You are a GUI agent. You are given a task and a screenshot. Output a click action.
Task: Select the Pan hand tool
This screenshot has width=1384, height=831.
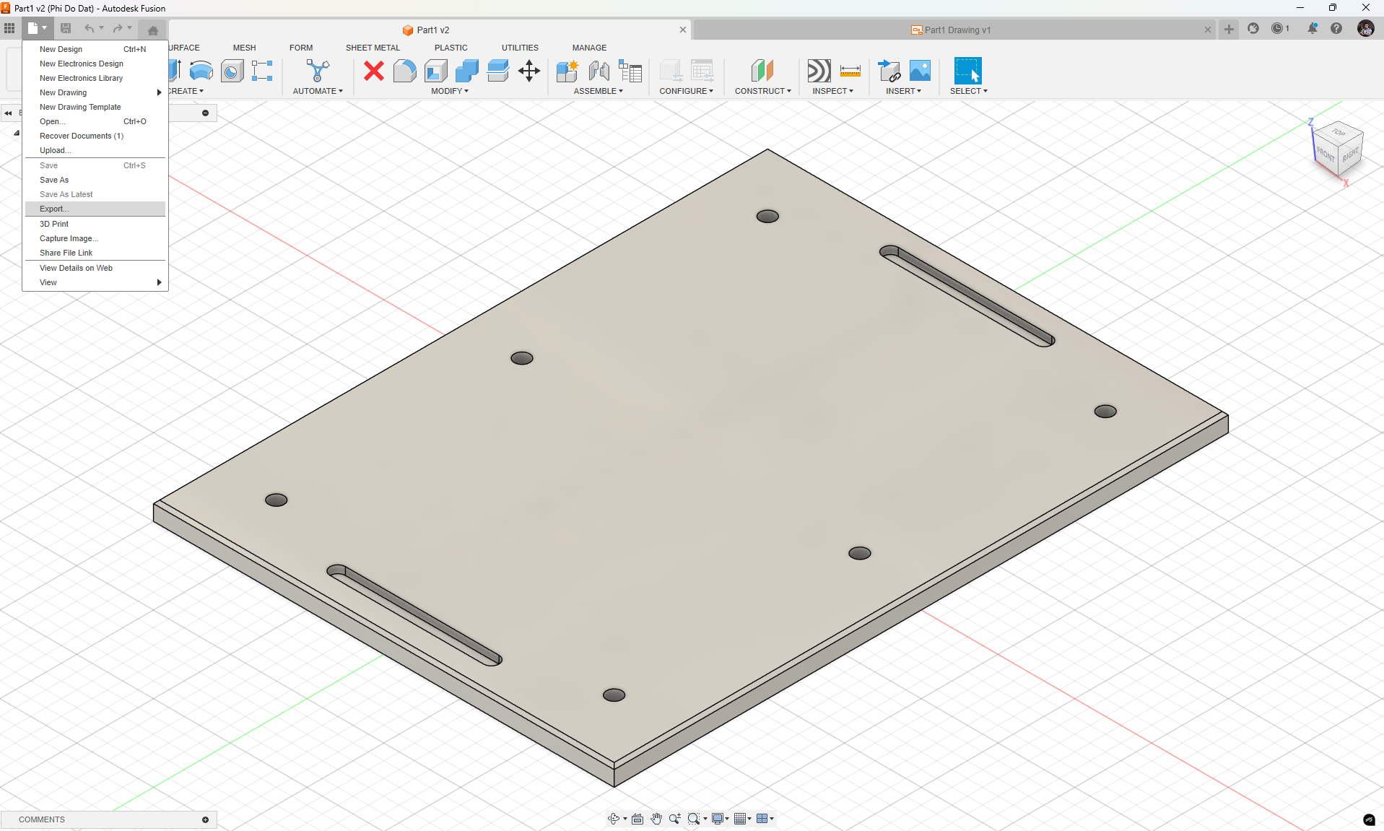pyautogui.click(x=656, y=819)
